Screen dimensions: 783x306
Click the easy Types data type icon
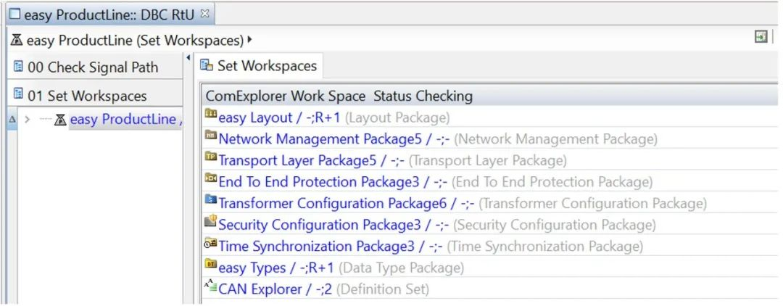point(211,264)
